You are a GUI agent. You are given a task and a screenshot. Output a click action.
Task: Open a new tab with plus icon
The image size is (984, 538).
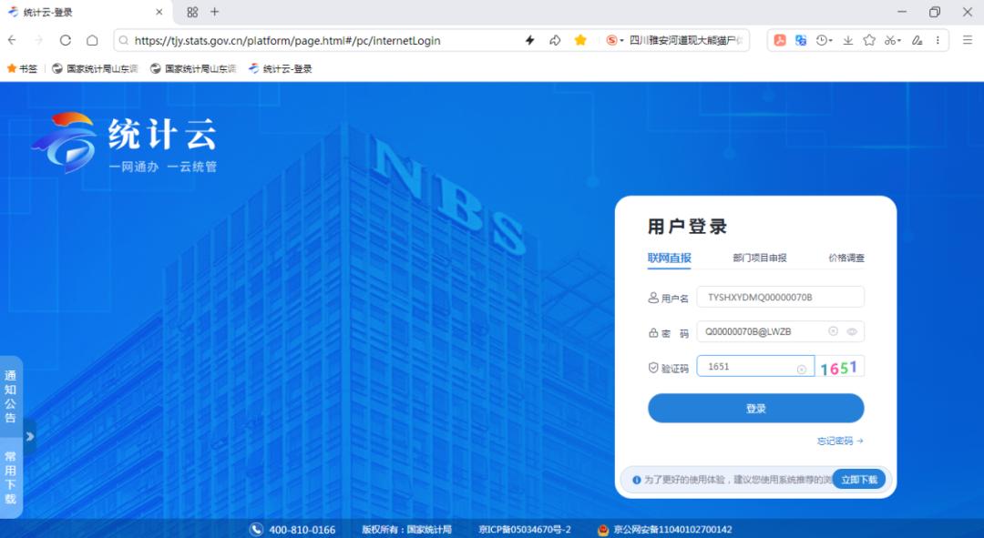pyautogui.click(x=215, y=12)
